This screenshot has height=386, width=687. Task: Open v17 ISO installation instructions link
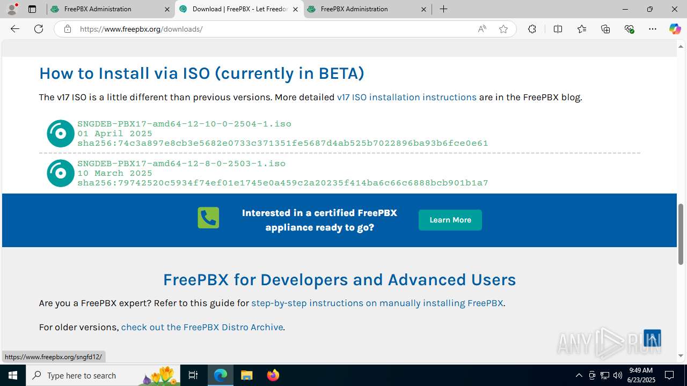coord(407,97)
